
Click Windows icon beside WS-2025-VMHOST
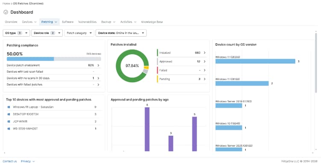[x=9, y=128]
